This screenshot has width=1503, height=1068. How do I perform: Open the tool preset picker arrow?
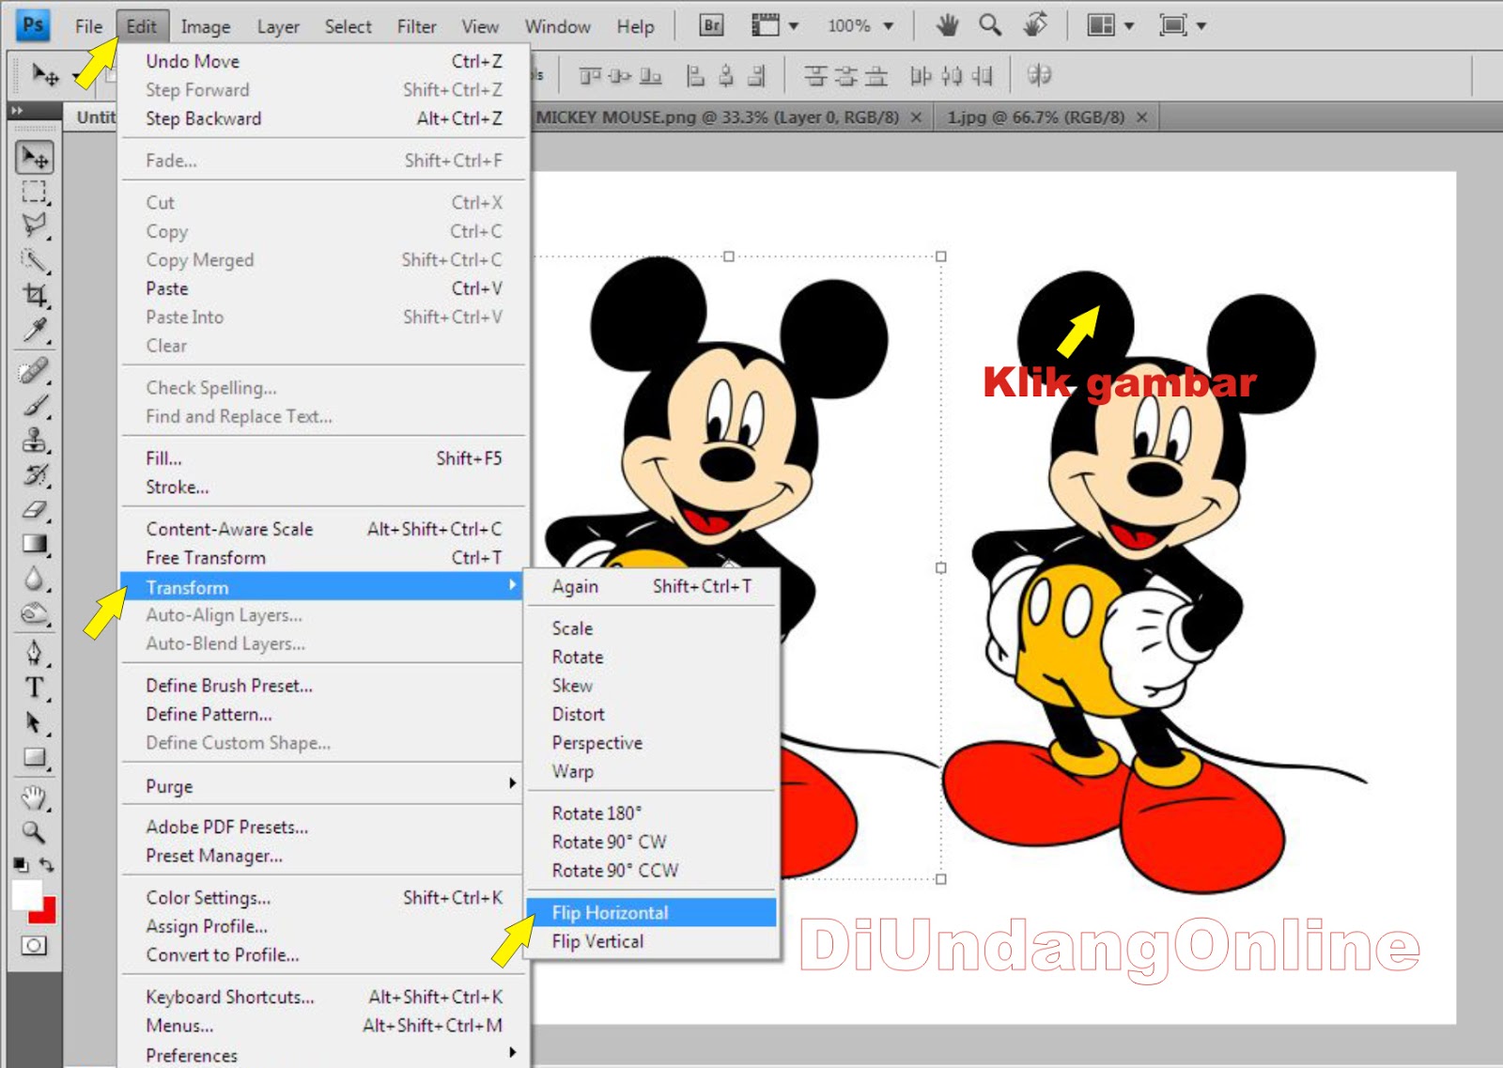pyautogui.click(x=75, y=76)
